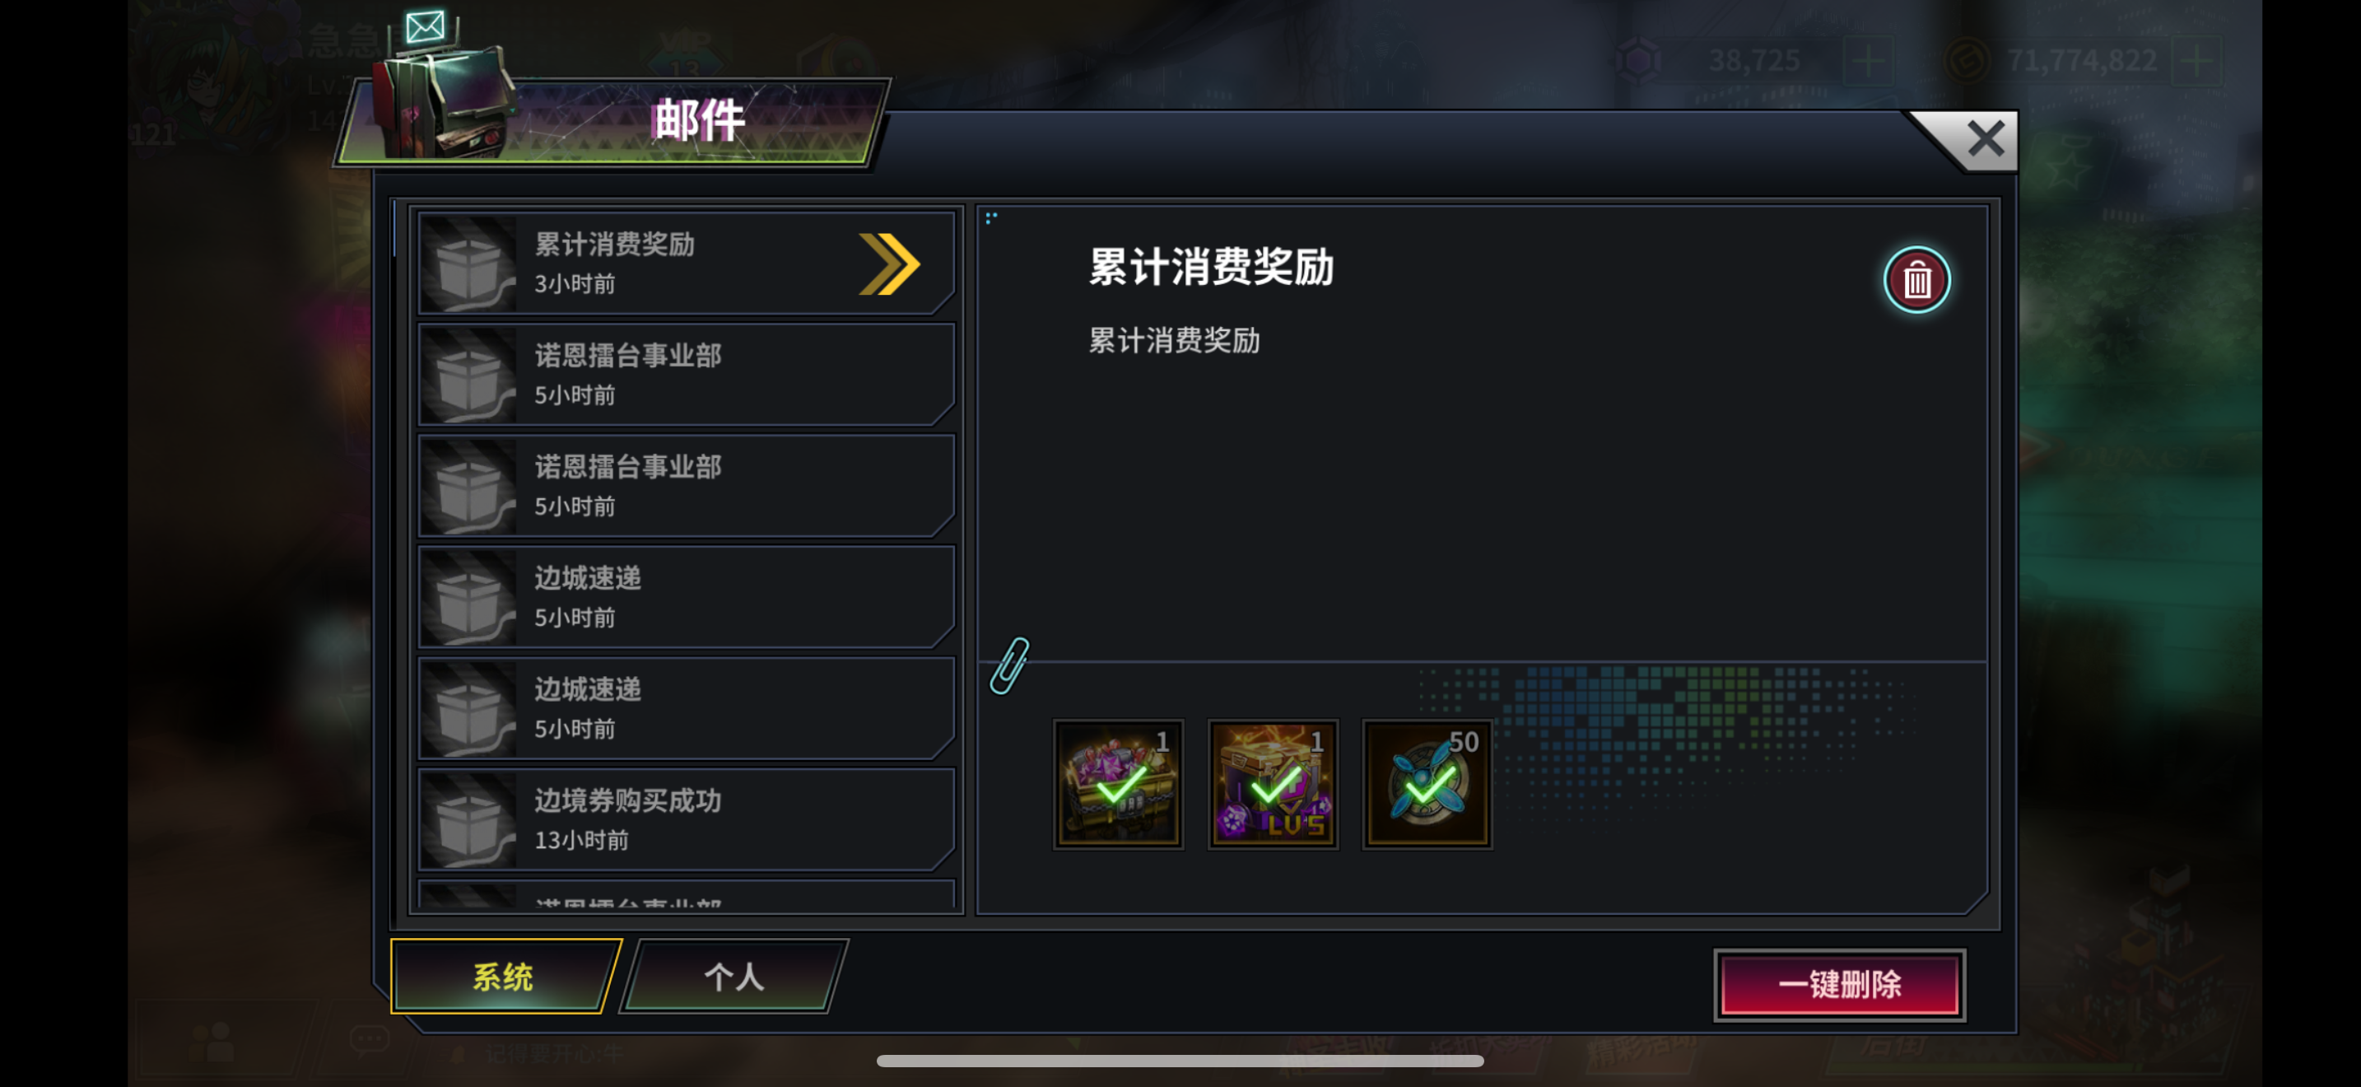Open first 边城速递 mail
Screen dimensions: 2361x1087
(686, 598)
